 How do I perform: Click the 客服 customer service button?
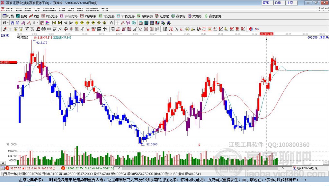point(266,3)
